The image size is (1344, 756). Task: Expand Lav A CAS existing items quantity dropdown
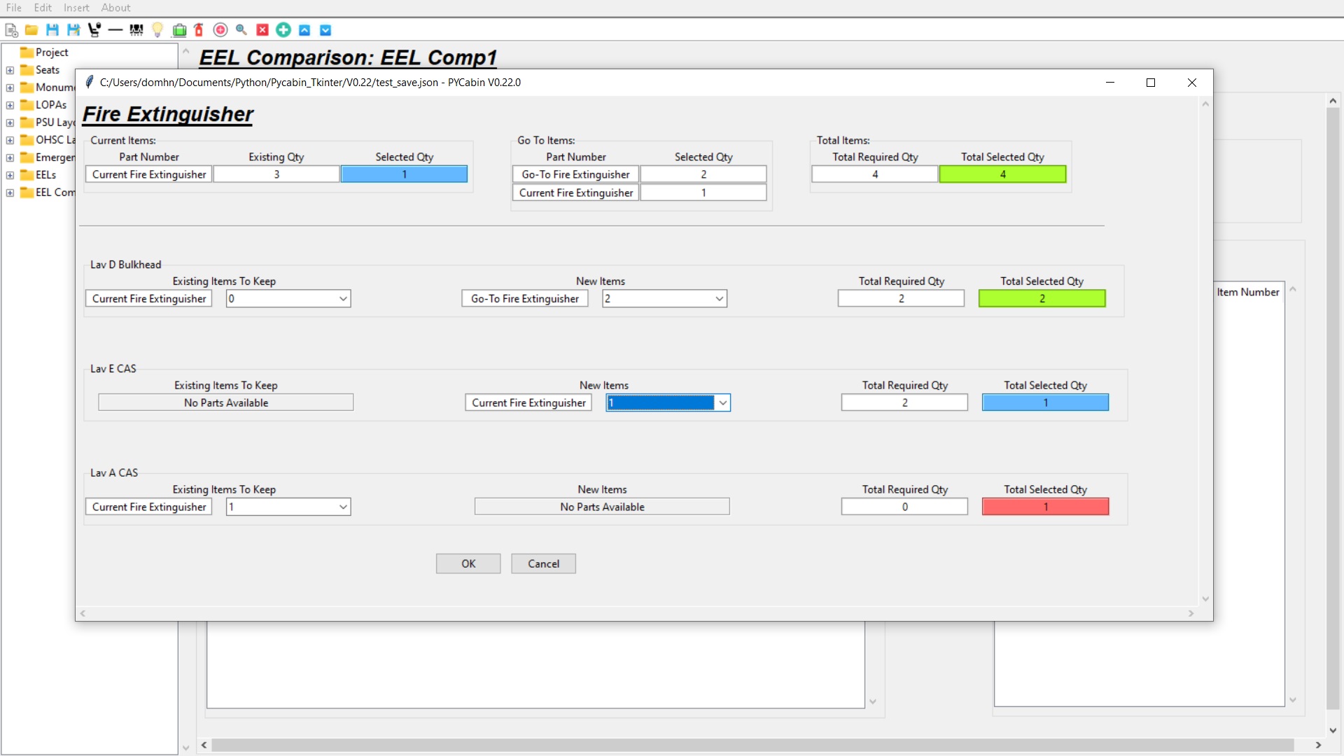(x=342, y=507)
